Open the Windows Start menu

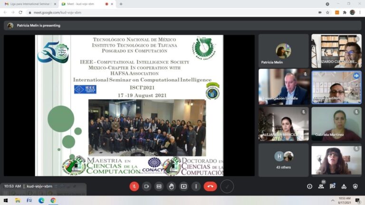click(6, 200)
